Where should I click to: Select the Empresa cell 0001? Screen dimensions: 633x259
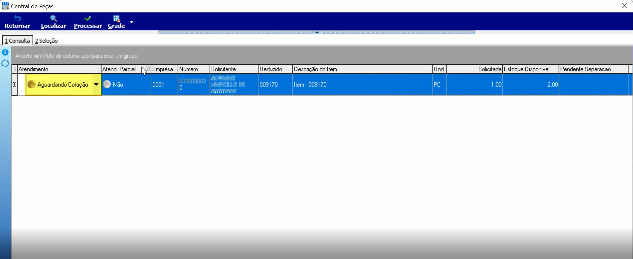point(164,84)
